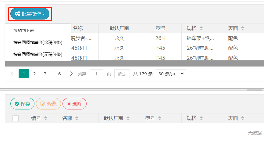The height and width of the screenshot is (143, 264).
Task: Choose 按合同调整单价(含税价格) menu option
Action: click(x=38, y=42)
